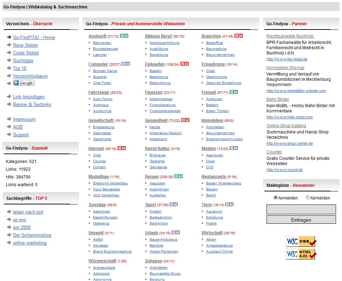Visit http://www.shop-zenter.de
This screenshot has height=281, width=342.
point(290,144)
